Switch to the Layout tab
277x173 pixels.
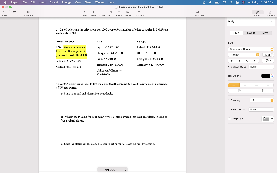point(251,33)
